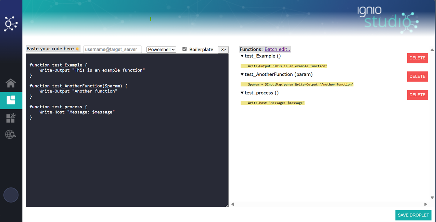This screenshot has height=222, width=436.
Task: Open the Batch edit link
Action: [x=278, y=49]
